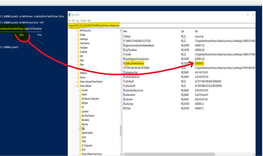
Task: Select the UserManager folder icon
Action: point(78,39)
